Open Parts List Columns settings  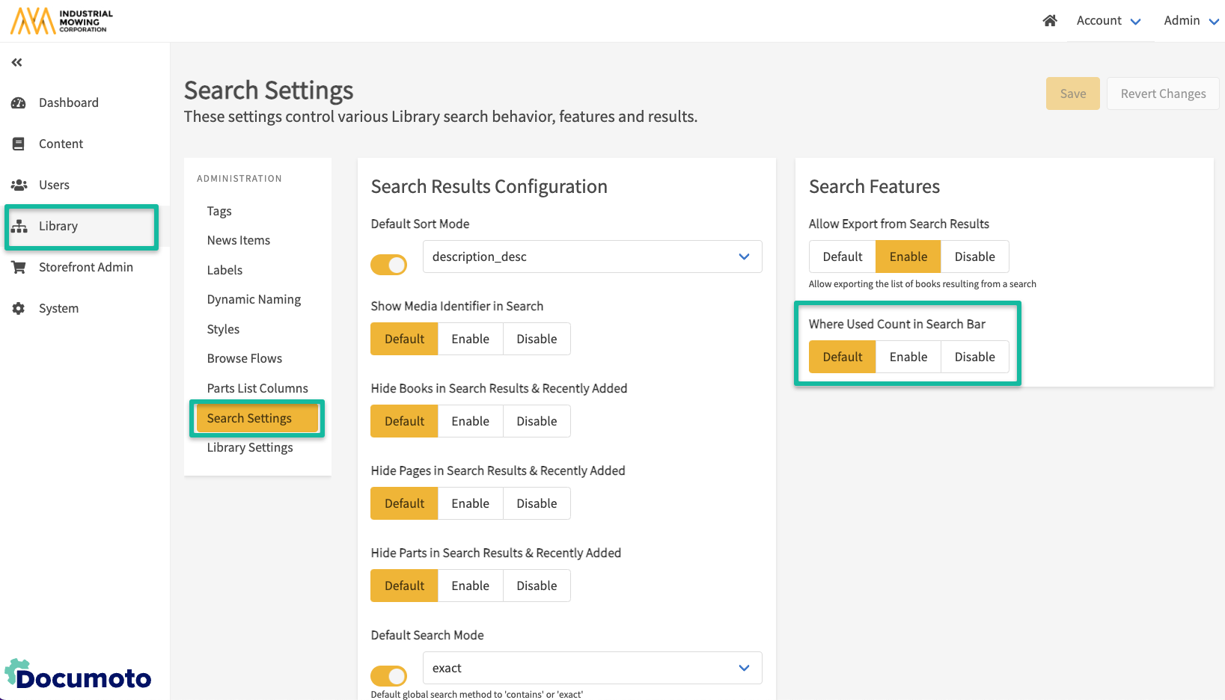257,388
